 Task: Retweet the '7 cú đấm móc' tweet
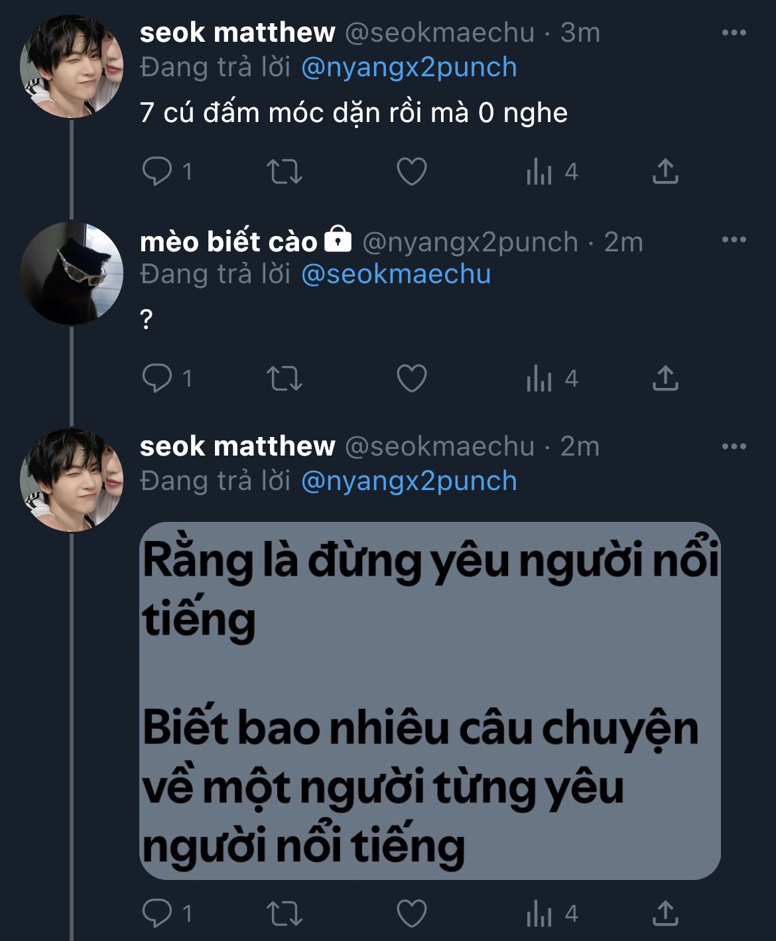(x=284, y=172)
